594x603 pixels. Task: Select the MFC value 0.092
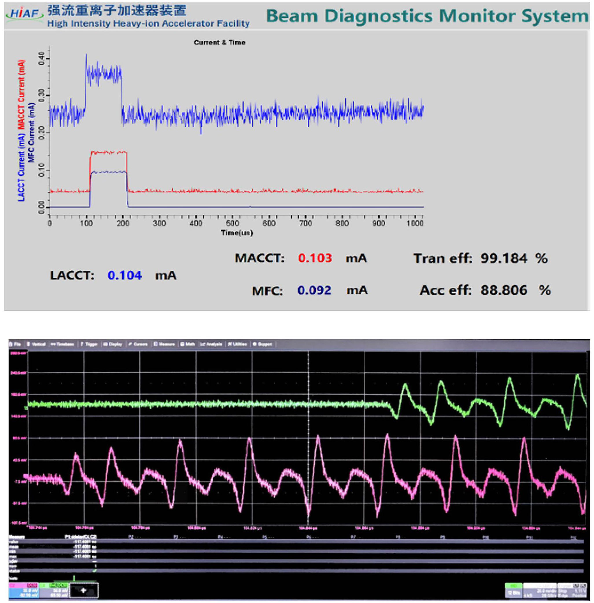[314, 290]
